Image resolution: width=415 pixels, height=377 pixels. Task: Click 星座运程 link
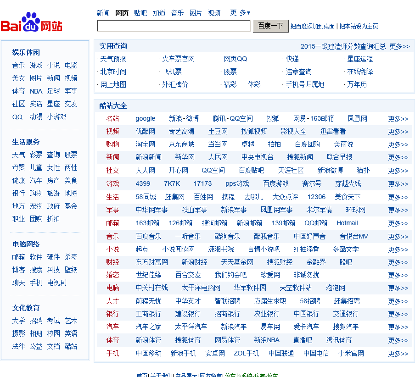(x=360, y=59)
